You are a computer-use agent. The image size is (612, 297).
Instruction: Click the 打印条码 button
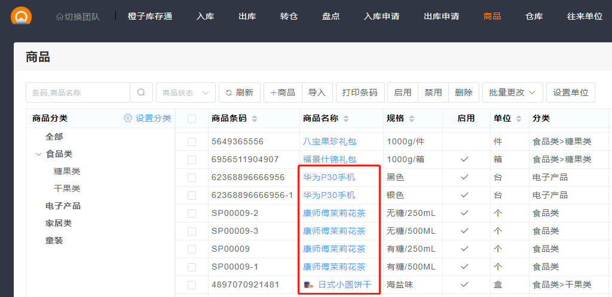pos(360,92)
